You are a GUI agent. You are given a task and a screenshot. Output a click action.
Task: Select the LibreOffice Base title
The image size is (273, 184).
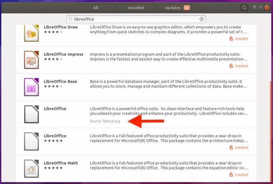pos(60,81)
